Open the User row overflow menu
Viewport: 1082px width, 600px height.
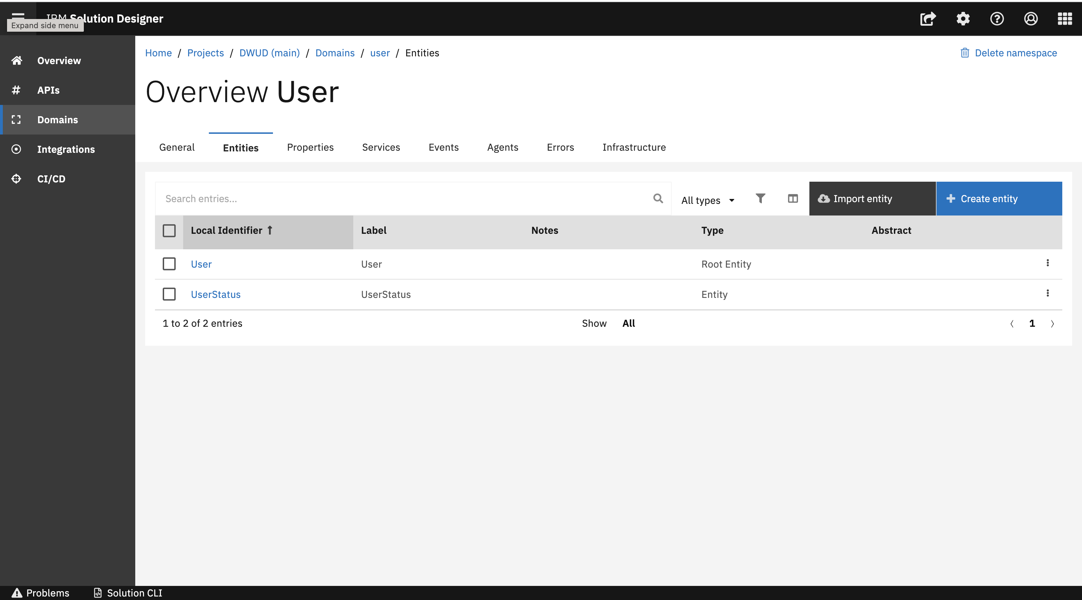tap(1047, 263)
